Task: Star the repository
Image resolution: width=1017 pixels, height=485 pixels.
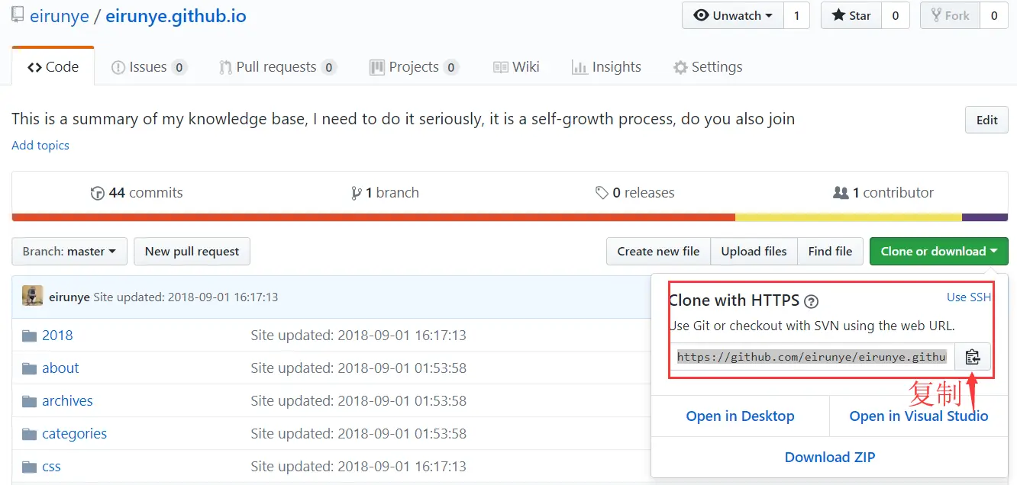Action: 851,15
